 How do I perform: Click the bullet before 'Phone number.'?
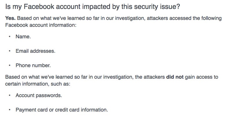(10, 65)
